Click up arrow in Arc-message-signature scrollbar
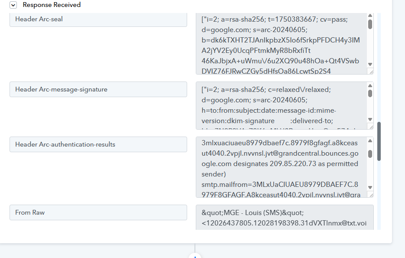Viewport: 405px width, 258px height. coord(370,86)
